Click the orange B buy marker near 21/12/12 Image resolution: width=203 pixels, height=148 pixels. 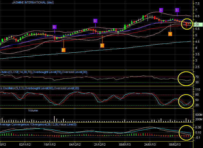click(x=102, y=45)
